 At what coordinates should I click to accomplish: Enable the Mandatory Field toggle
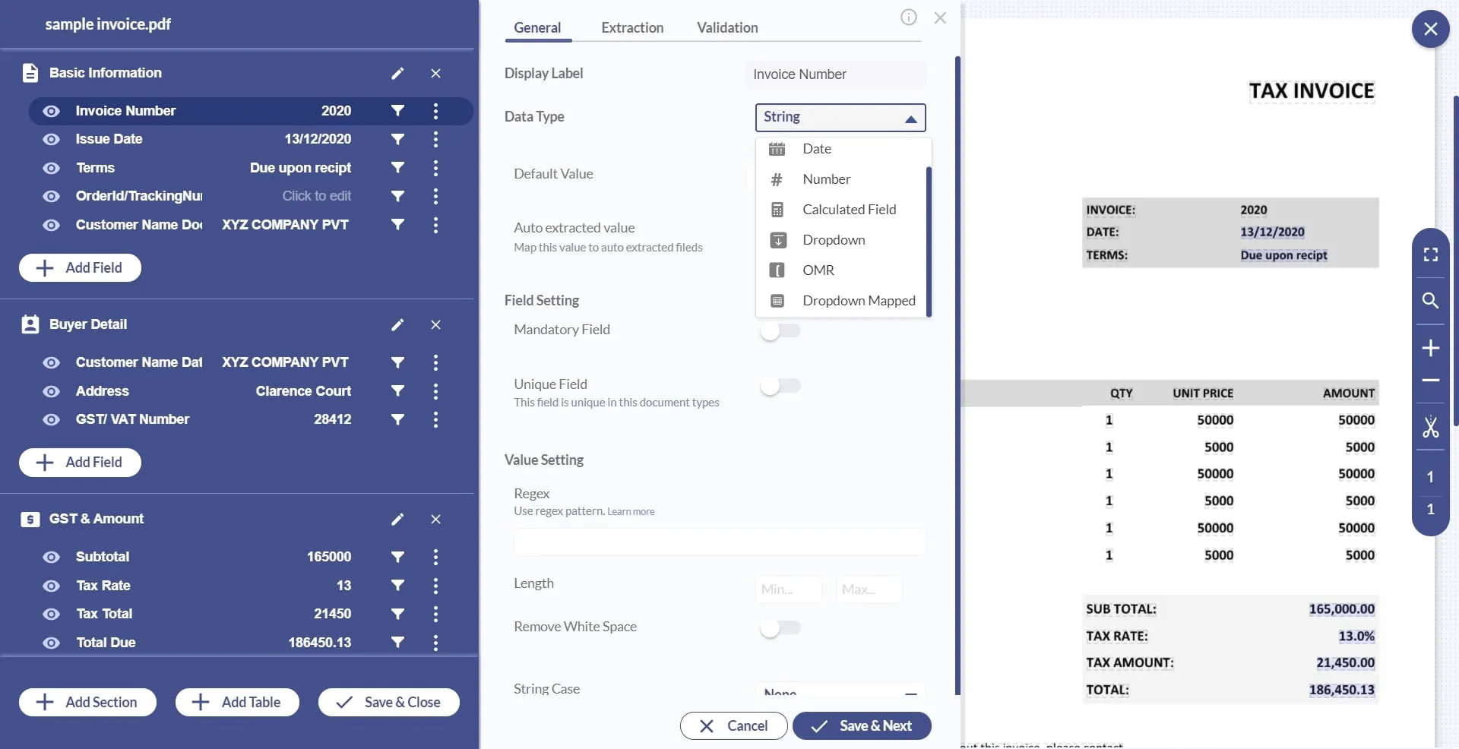(x=780, y=330)
